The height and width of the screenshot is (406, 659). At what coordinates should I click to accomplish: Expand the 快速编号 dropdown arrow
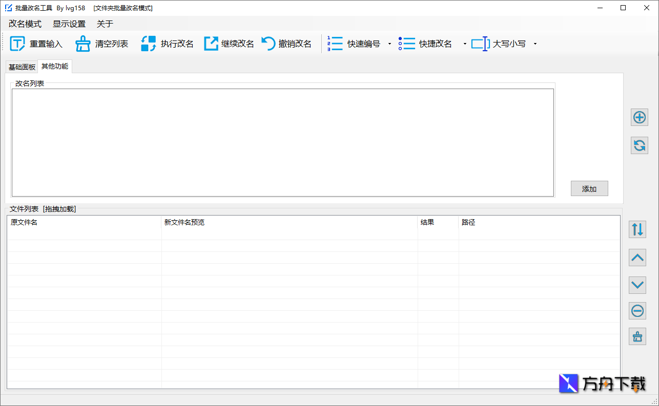click(389, 44)
